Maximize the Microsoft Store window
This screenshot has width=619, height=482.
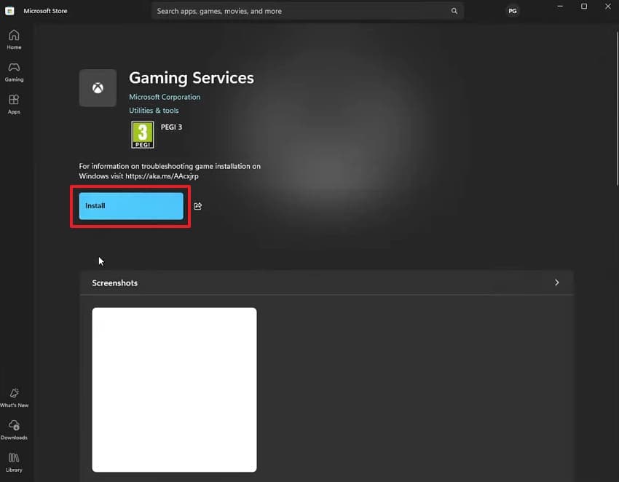(x=584, y=7)
